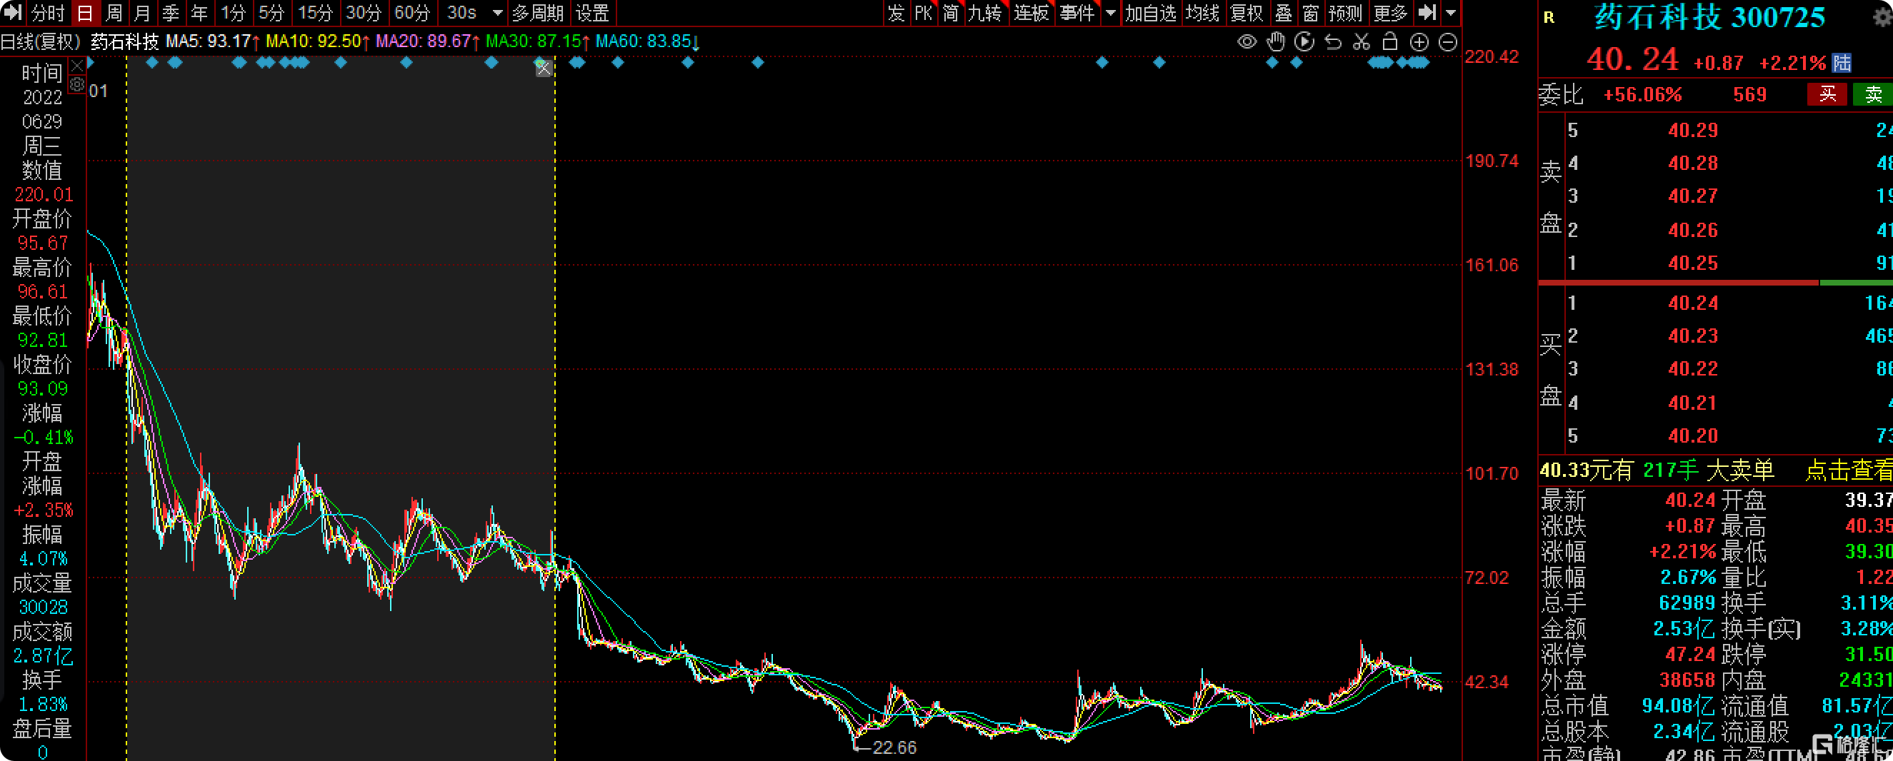The image size is (1893, 761).
Task: Click the undo arrow icon
Action: pos(1332,42)
